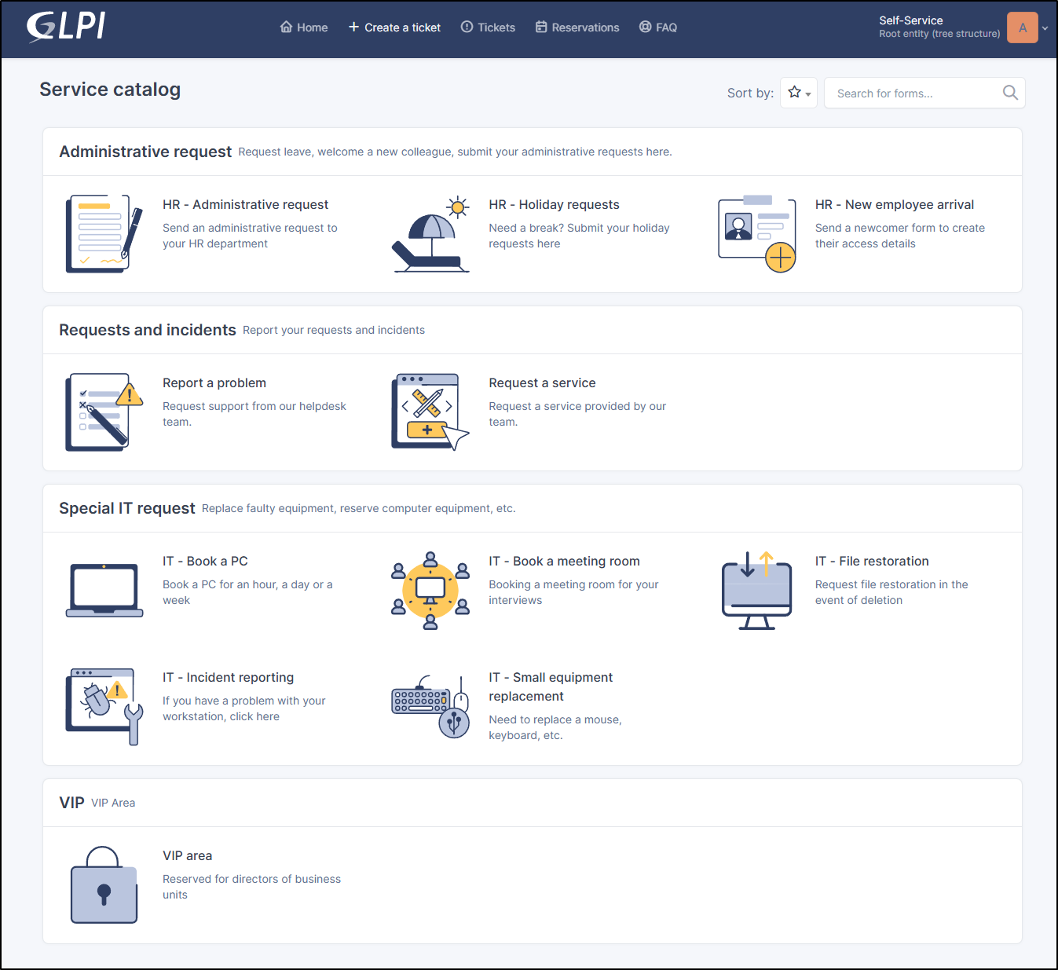Click the GLPI logo
This screenshot has height=970, width=1058.
pos(65,27)
